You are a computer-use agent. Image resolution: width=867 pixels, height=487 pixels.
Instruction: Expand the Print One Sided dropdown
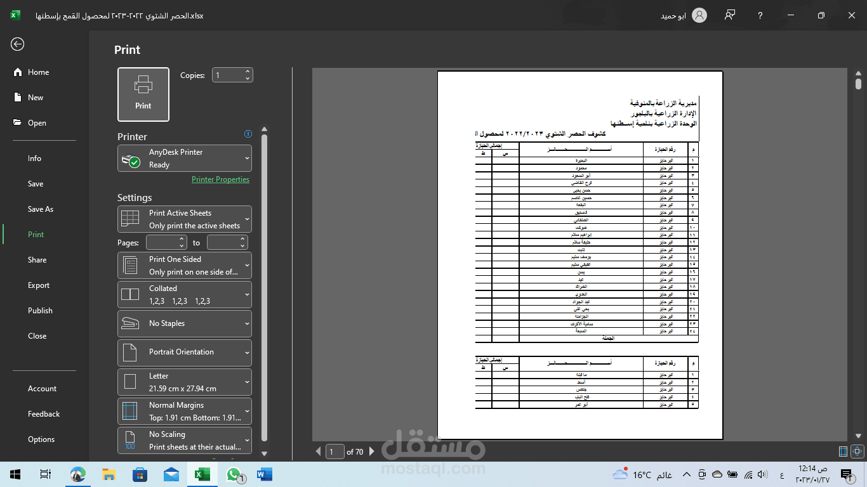pos(185,266)
